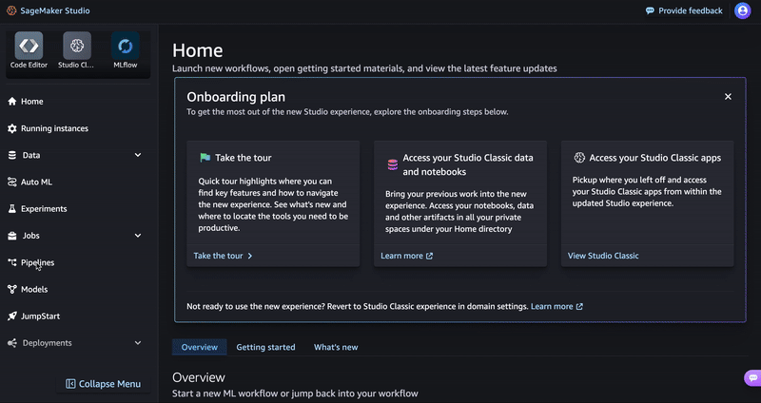Click the JumpStart rocket icon
The width and height of the screenshot is (761, 403).
click(x=12, y=316)
